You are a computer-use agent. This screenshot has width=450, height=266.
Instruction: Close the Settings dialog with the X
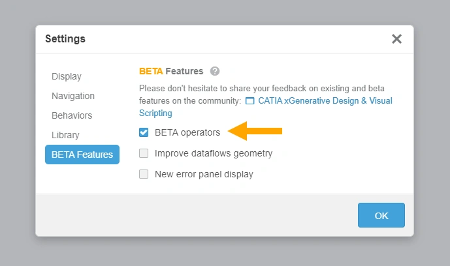pyautogui.click(x=396, y=39)
